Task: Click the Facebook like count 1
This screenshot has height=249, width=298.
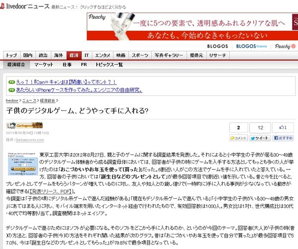Action: pos(283,127)
